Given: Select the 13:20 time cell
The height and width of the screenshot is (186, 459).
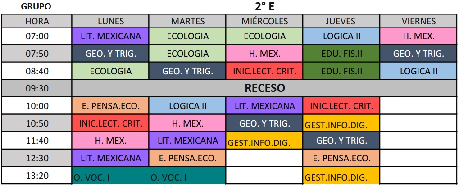Looking at the screenshot, I should click(37, 176).
